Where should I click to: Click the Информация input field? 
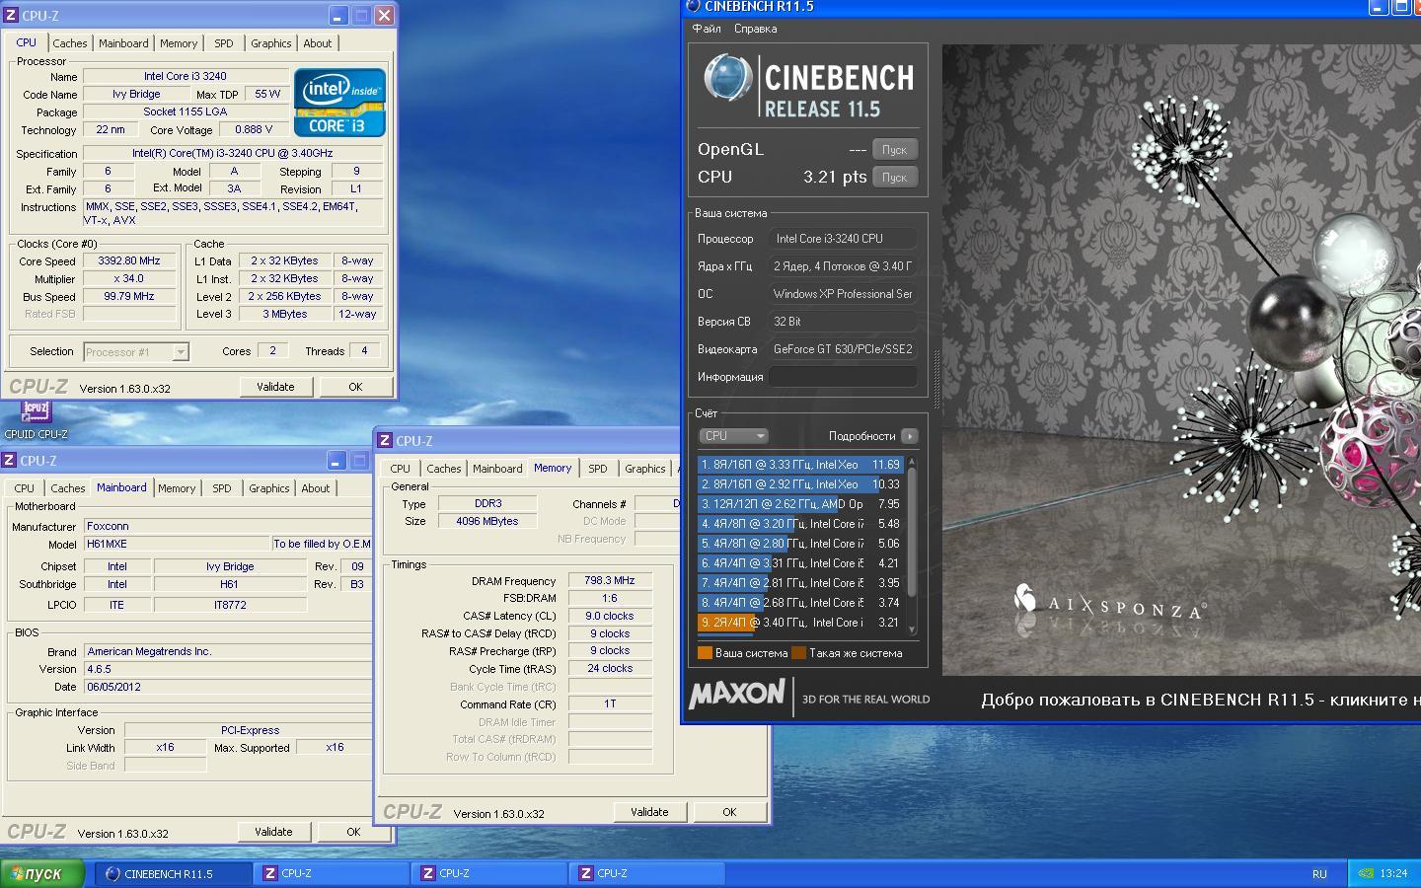[x=843, y=377]
